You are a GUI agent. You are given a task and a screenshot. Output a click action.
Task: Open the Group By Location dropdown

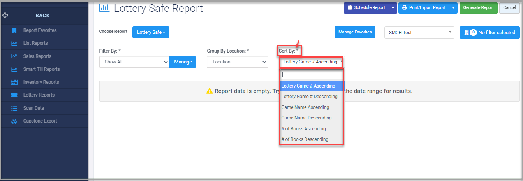238,62
